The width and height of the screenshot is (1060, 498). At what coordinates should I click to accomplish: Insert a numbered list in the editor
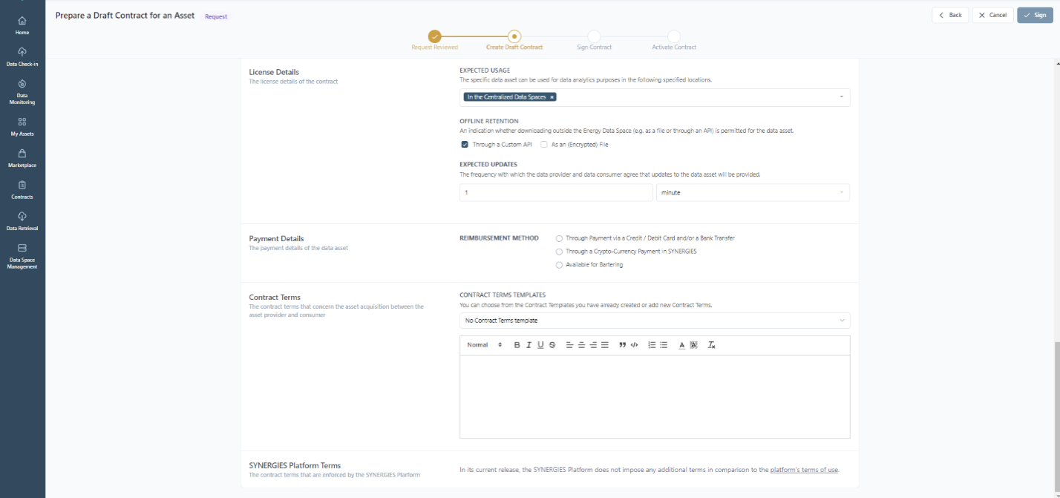652,345
